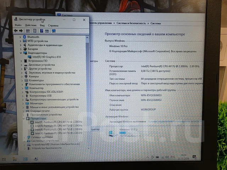Expand Аудиовходы и аудиовыходы node
This screenshot has width=227, height=170.
tap(21, 45)
